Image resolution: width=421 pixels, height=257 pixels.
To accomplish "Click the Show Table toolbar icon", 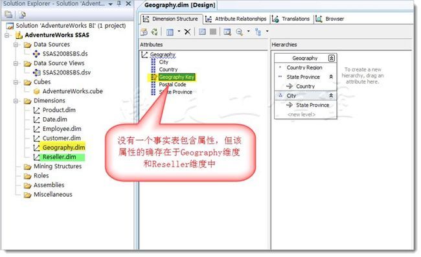I will coord(202,32).
